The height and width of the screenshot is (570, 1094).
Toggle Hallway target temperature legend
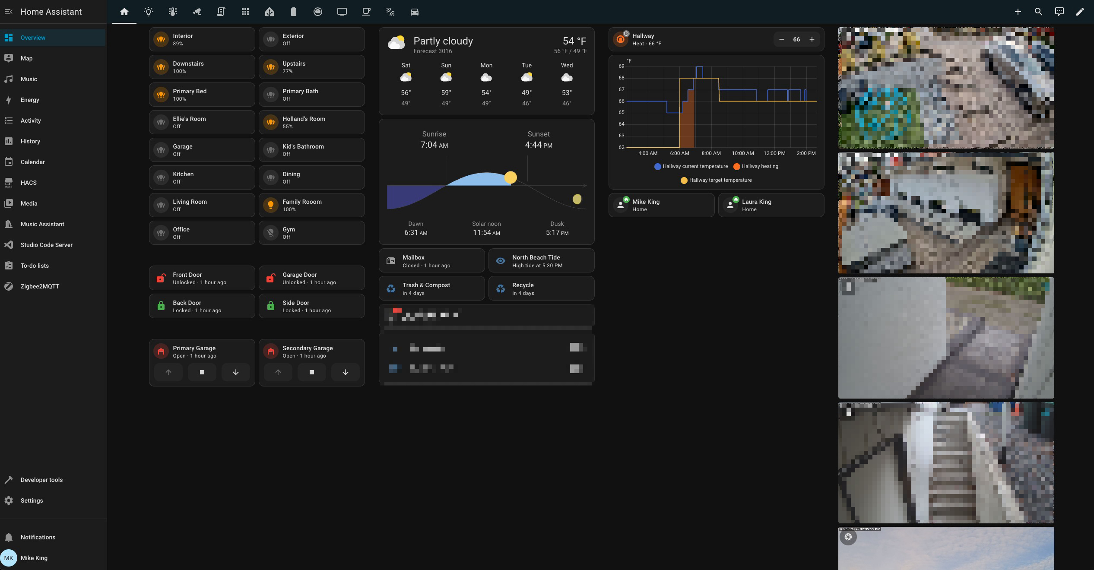click(716, 180)
